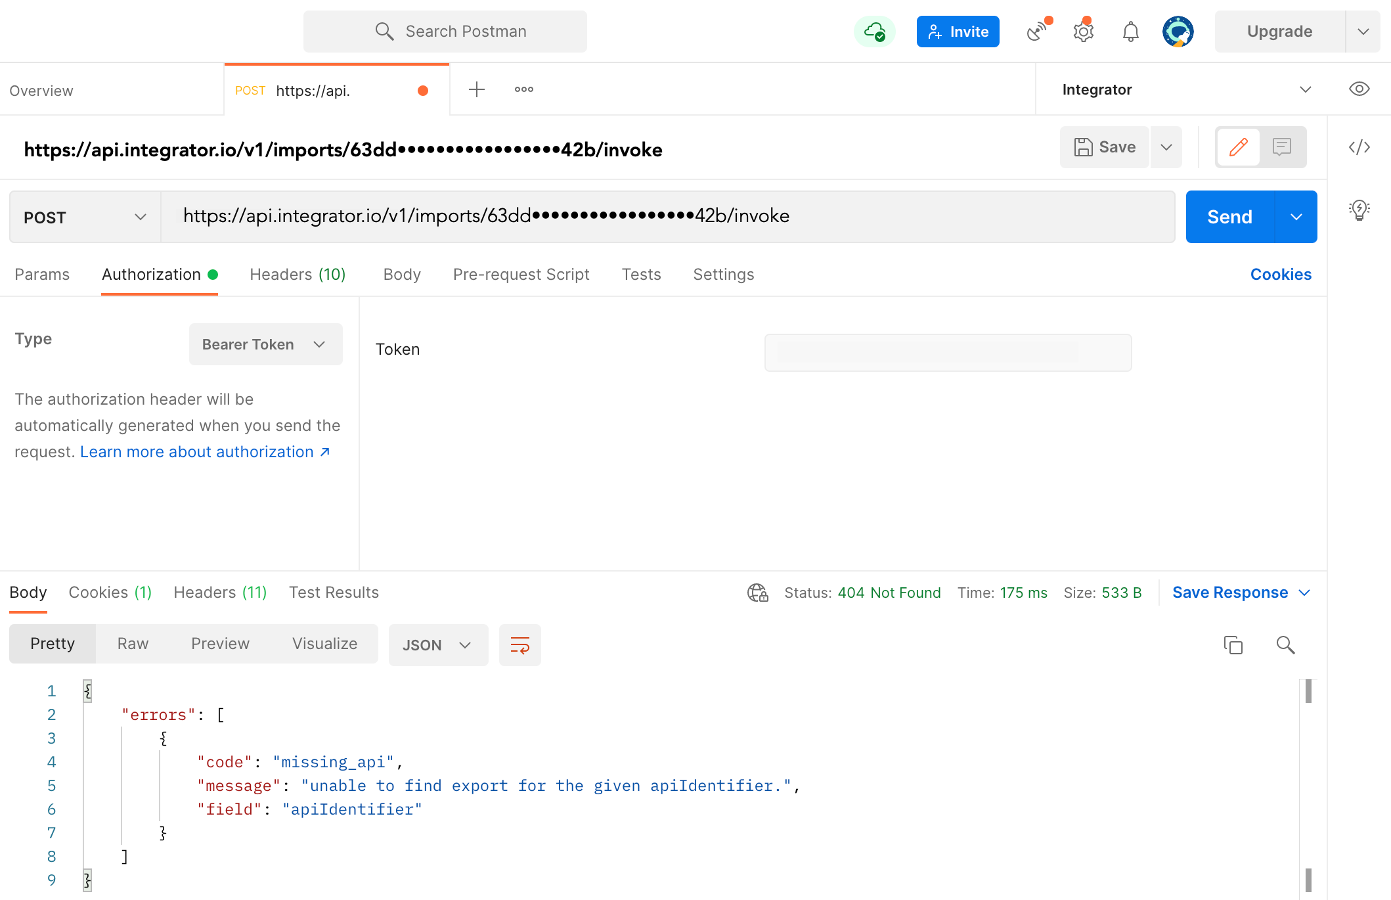The width and height of the screenshot is (1391, 900).
Task: Select the response Body tab
Action: [x=28, y=593]
